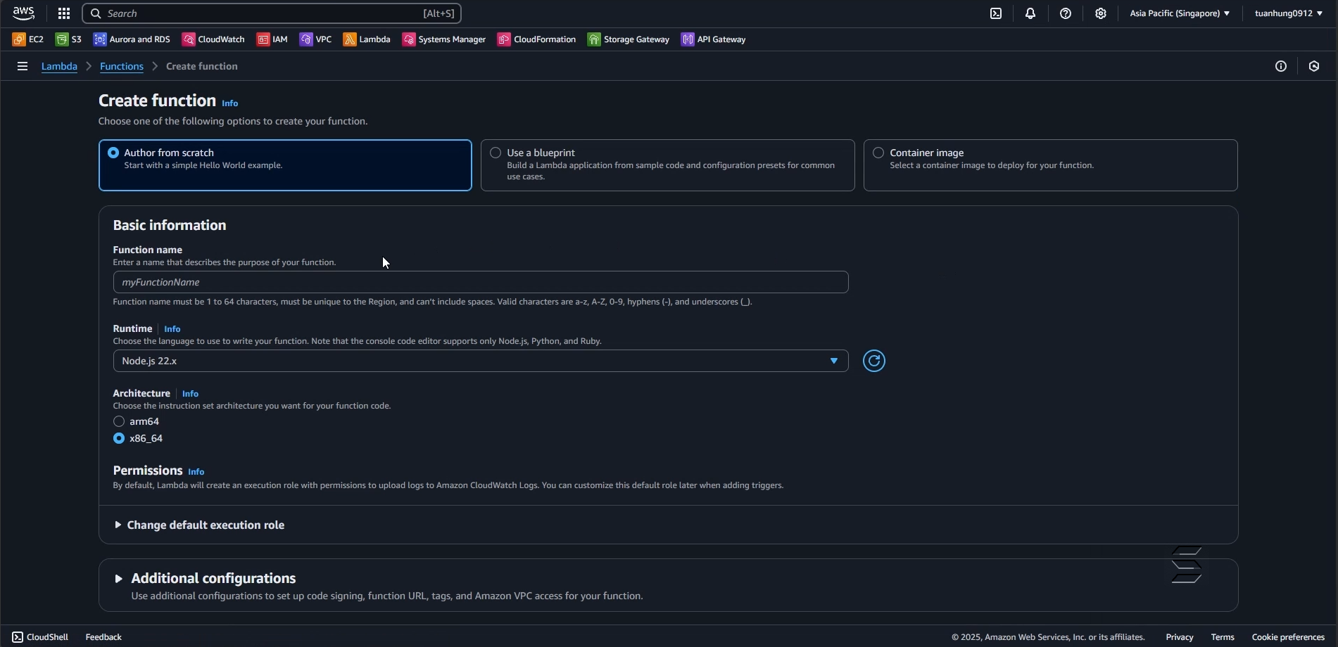The image size is (1338, 647).
Task: Open the services grid menu icon
Action: tap(64, 13)
